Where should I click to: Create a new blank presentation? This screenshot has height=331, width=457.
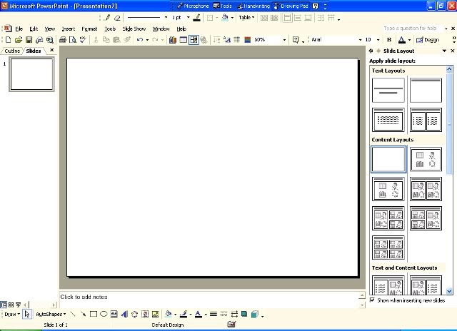click(x=9, y=40)
